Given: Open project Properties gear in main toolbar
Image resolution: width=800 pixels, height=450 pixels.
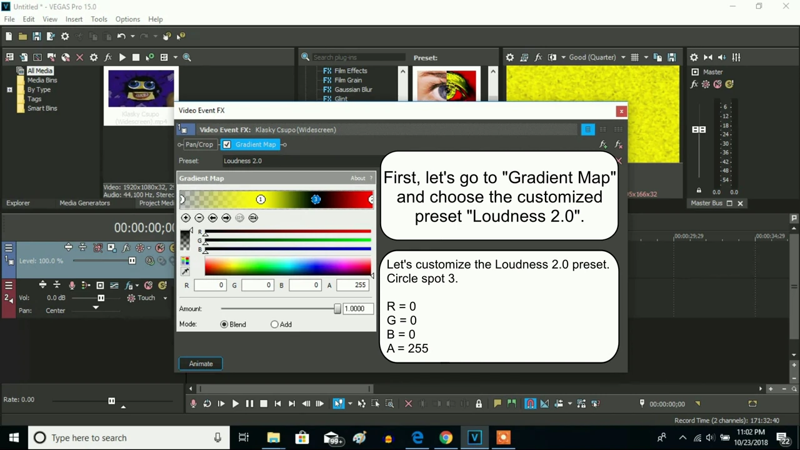Looking at the screenshot, I should click(x=64, y=36).
